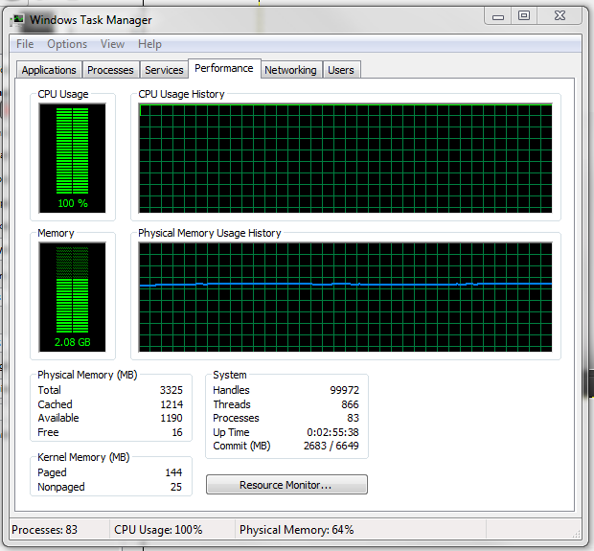Switch to the Processes tab

coord(110,70)
